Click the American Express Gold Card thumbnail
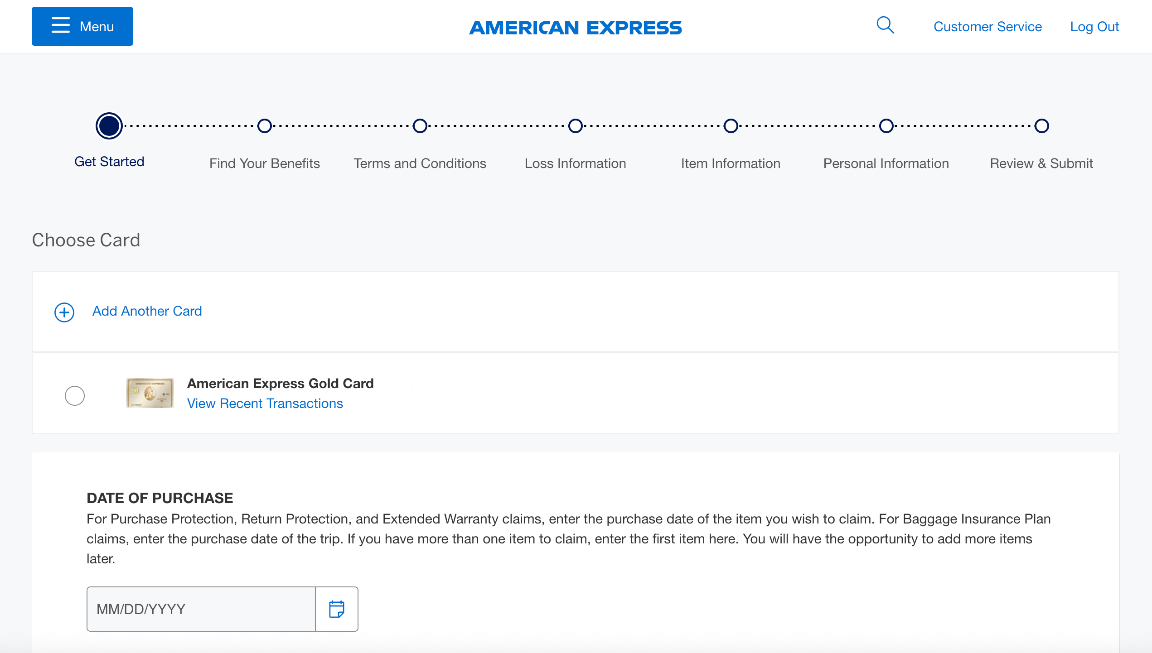This screenshot has height=653, width=1152. click(149, 393)
